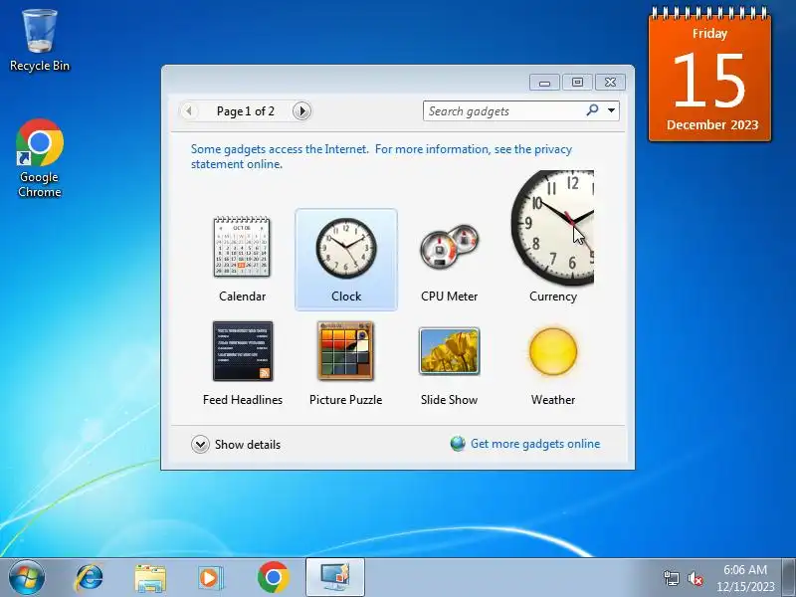Viewport: 796px width, 597px height.
Task: Click the Show desktop button
Action: coord(789,578)
